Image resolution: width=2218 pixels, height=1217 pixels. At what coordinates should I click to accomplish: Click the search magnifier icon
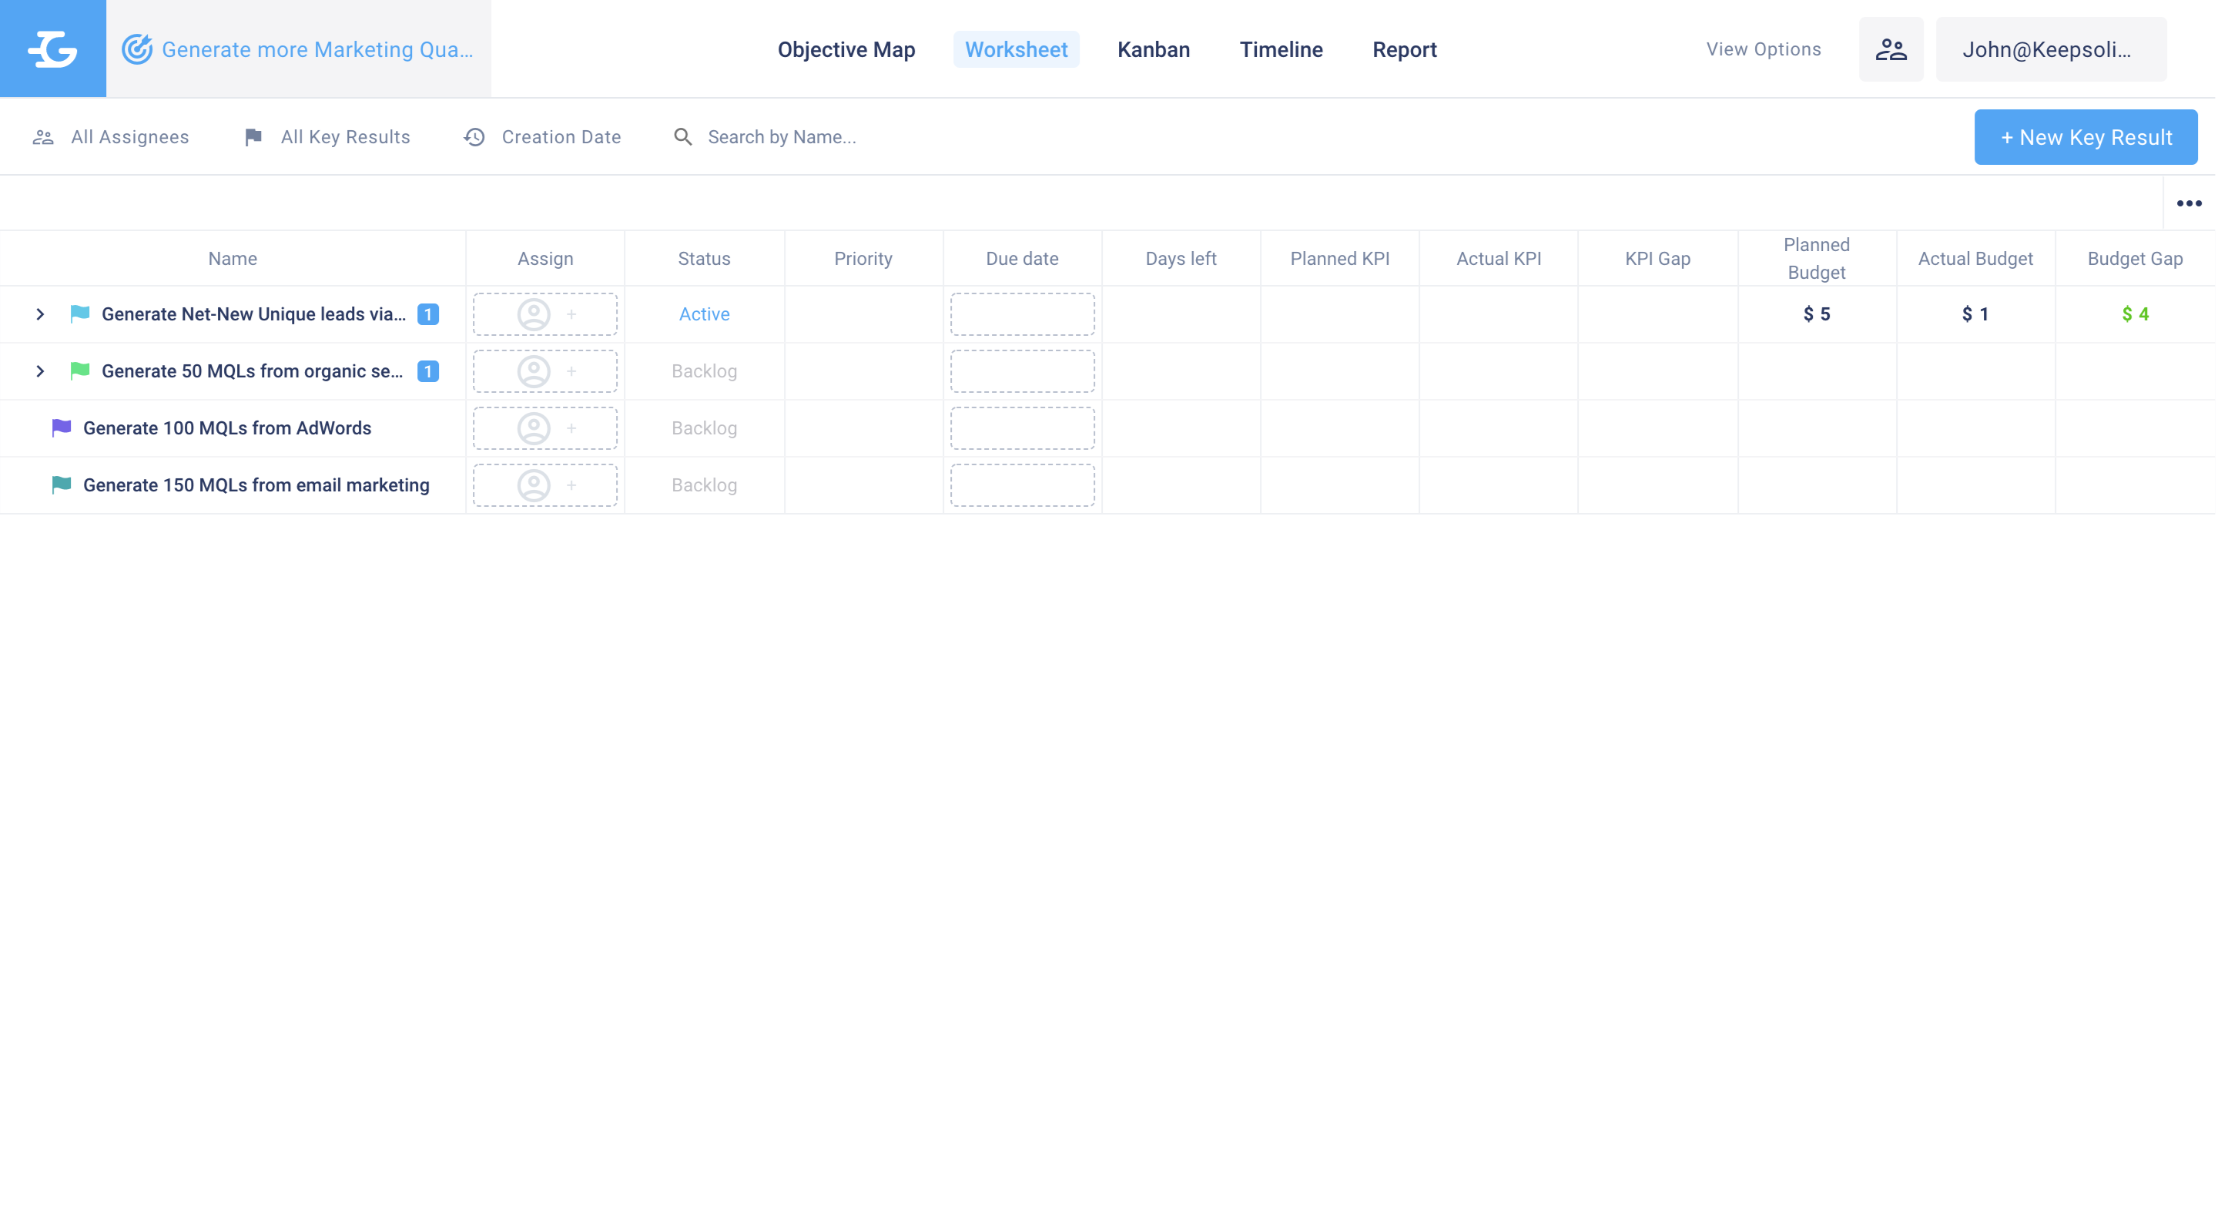pos(683,137)
